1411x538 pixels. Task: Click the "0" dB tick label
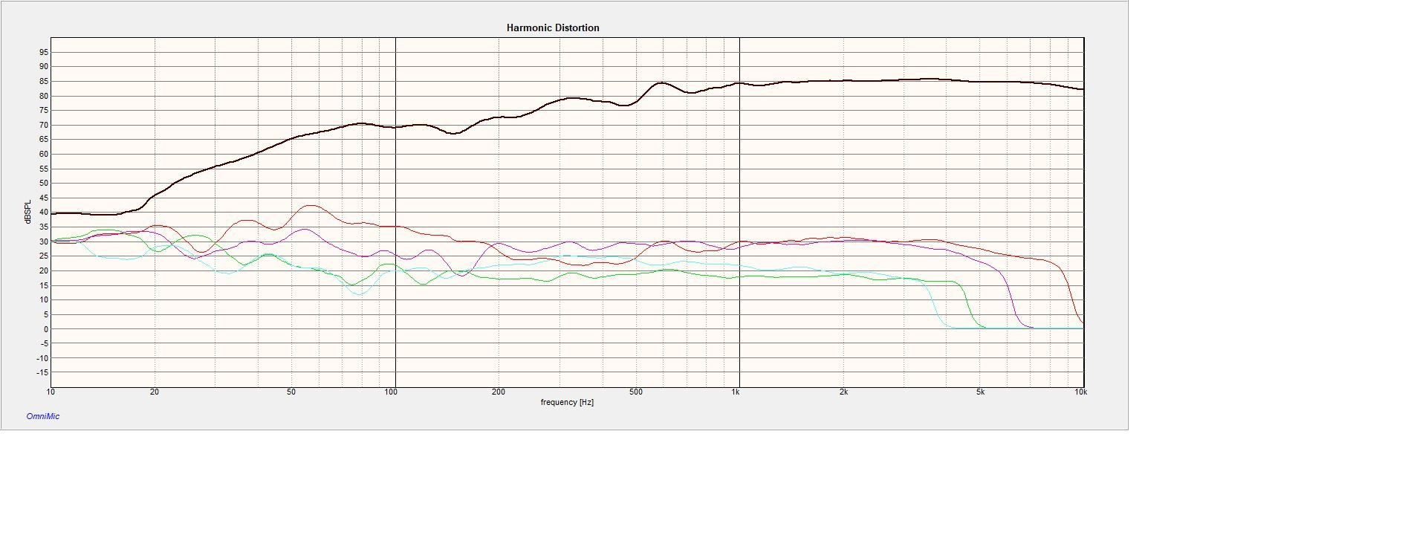tap(46, 329)
